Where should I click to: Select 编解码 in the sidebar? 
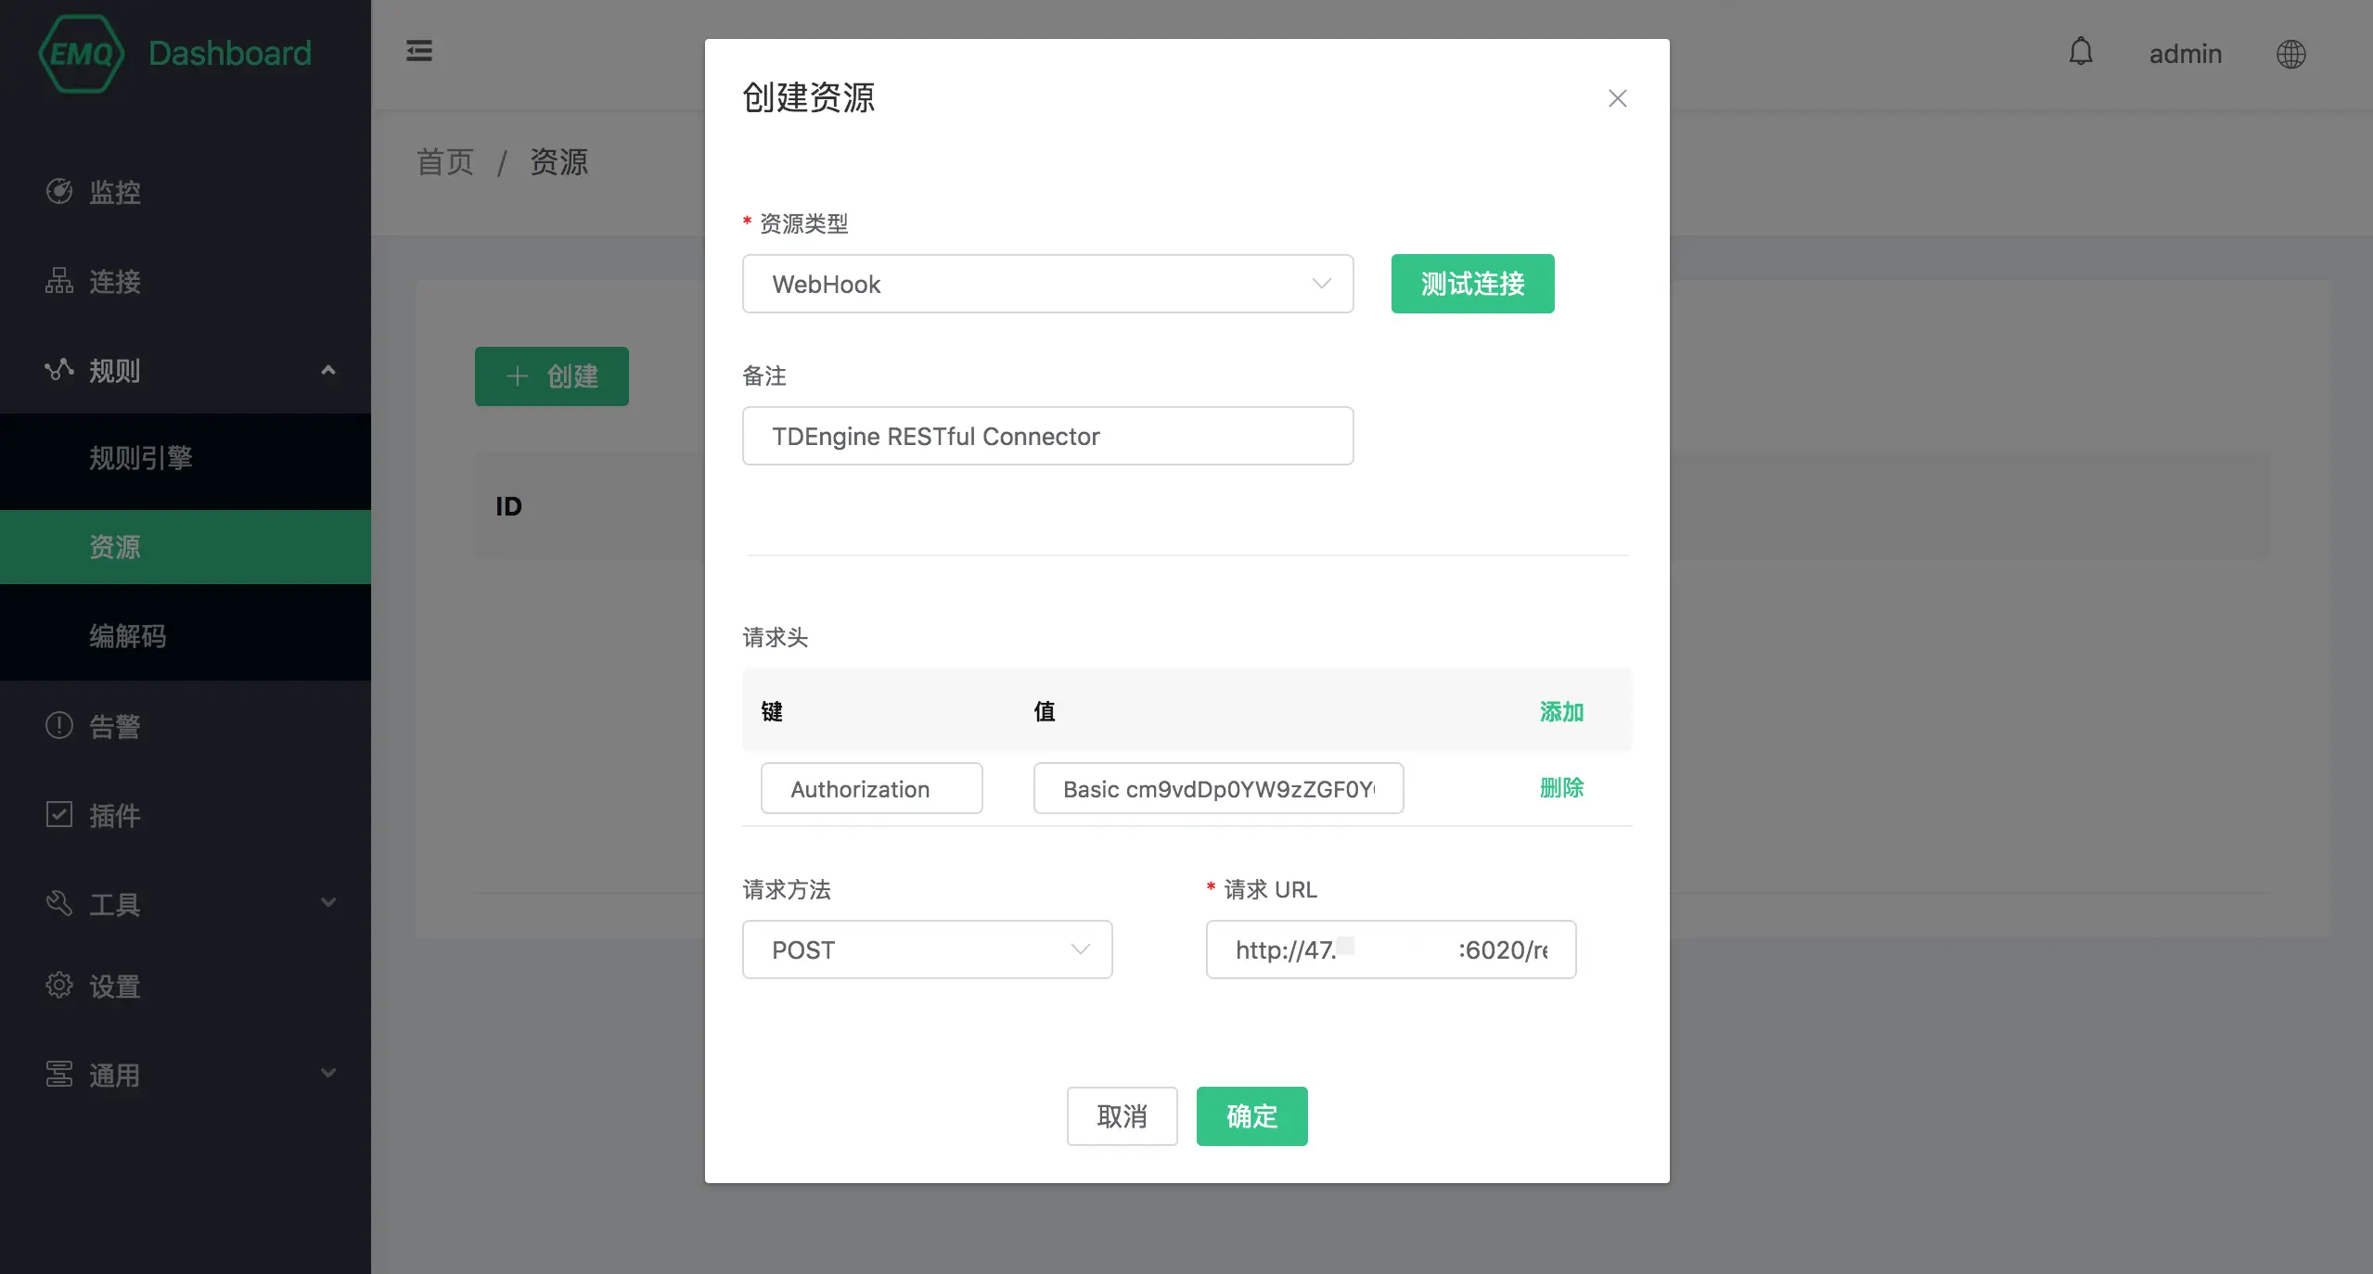coord(128,636)
